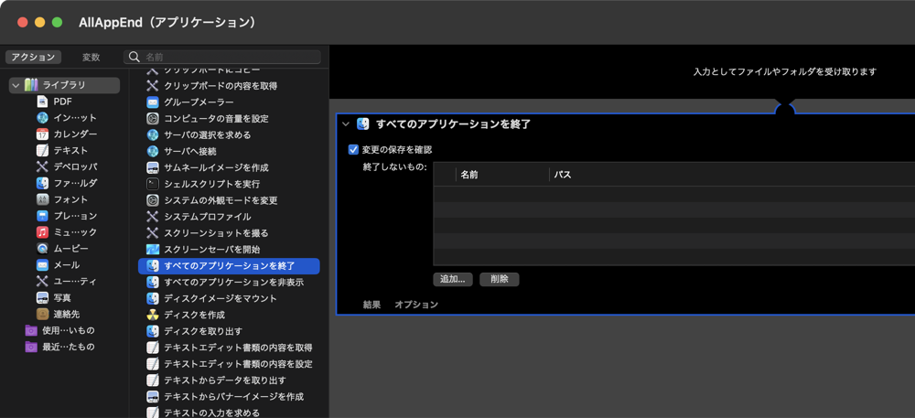Open the ムービー QuickTime icon category

coord(42,249)
